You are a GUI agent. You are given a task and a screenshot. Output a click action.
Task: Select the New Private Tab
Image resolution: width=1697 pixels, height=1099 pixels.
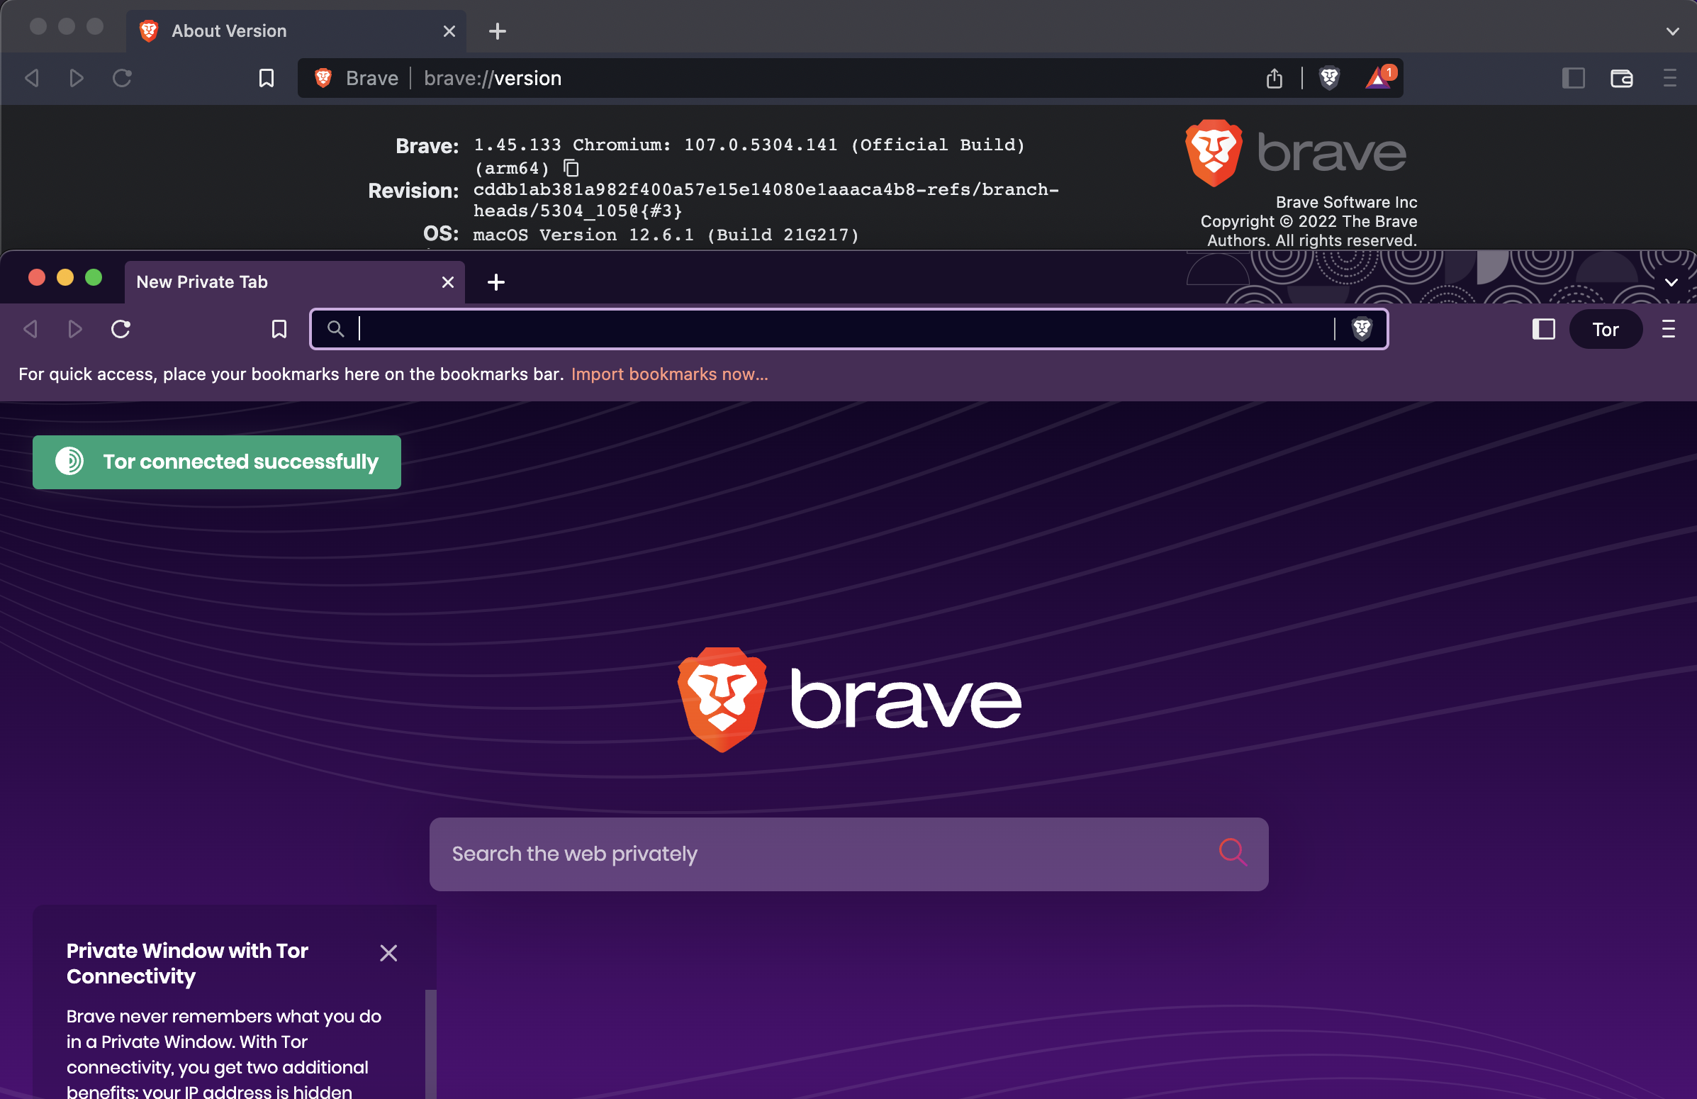(202, 281)
